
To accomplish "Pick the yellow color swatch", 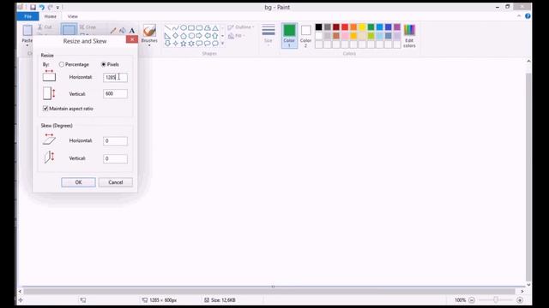I will coord(362,27).
